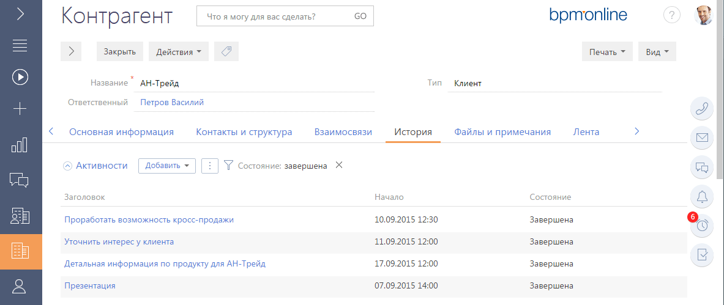Switch to the Взаимосвязи tab
Viewport: 724px width, 305px height.
coord(343,132)
